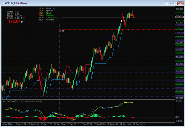Click the GBPJPY,M6 (offline) title text

coord(16,3)
